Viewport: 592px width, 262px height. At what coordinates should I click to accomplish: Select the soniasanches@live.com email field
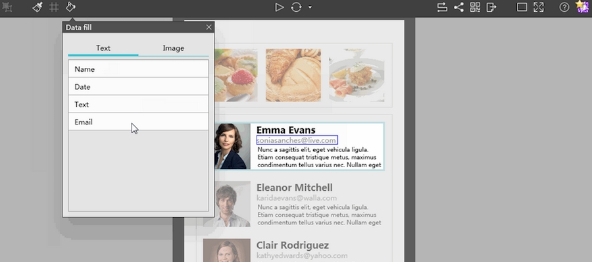(x=297, y=140)
